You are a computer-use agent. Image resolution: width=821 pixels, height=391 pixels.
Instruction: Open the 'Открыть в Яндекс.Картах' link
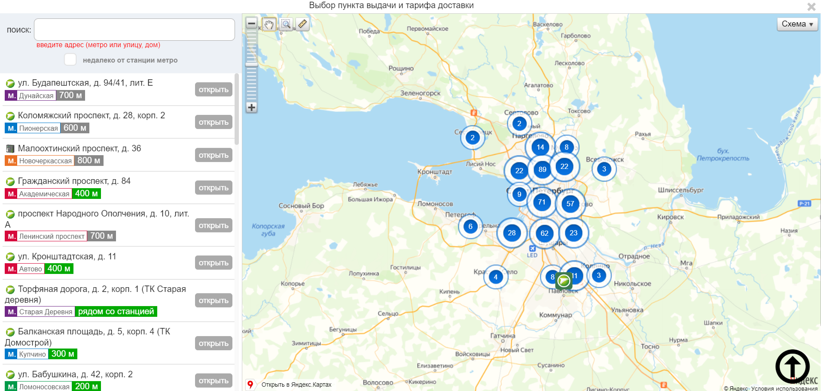[x=296, y=385]
